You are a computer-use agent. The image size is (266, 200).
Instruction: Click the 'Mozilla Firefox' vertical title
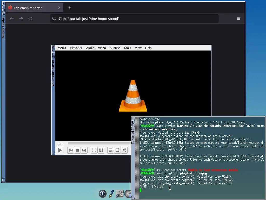click(x=3, y=27)
